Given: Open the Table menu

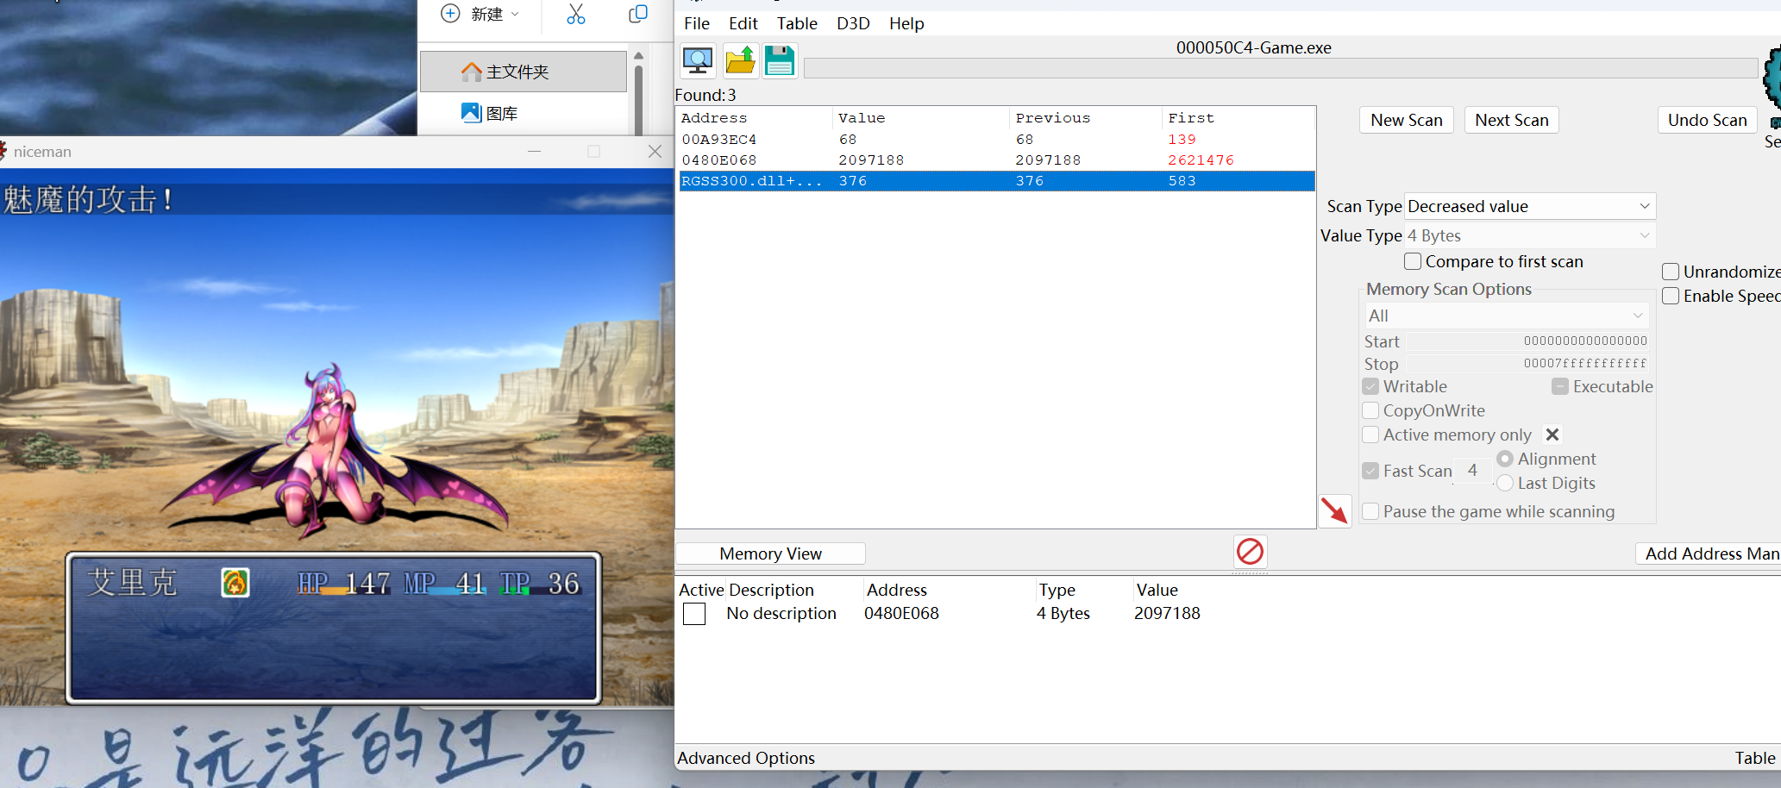Looking at the screenshot, I should [797, 23].
